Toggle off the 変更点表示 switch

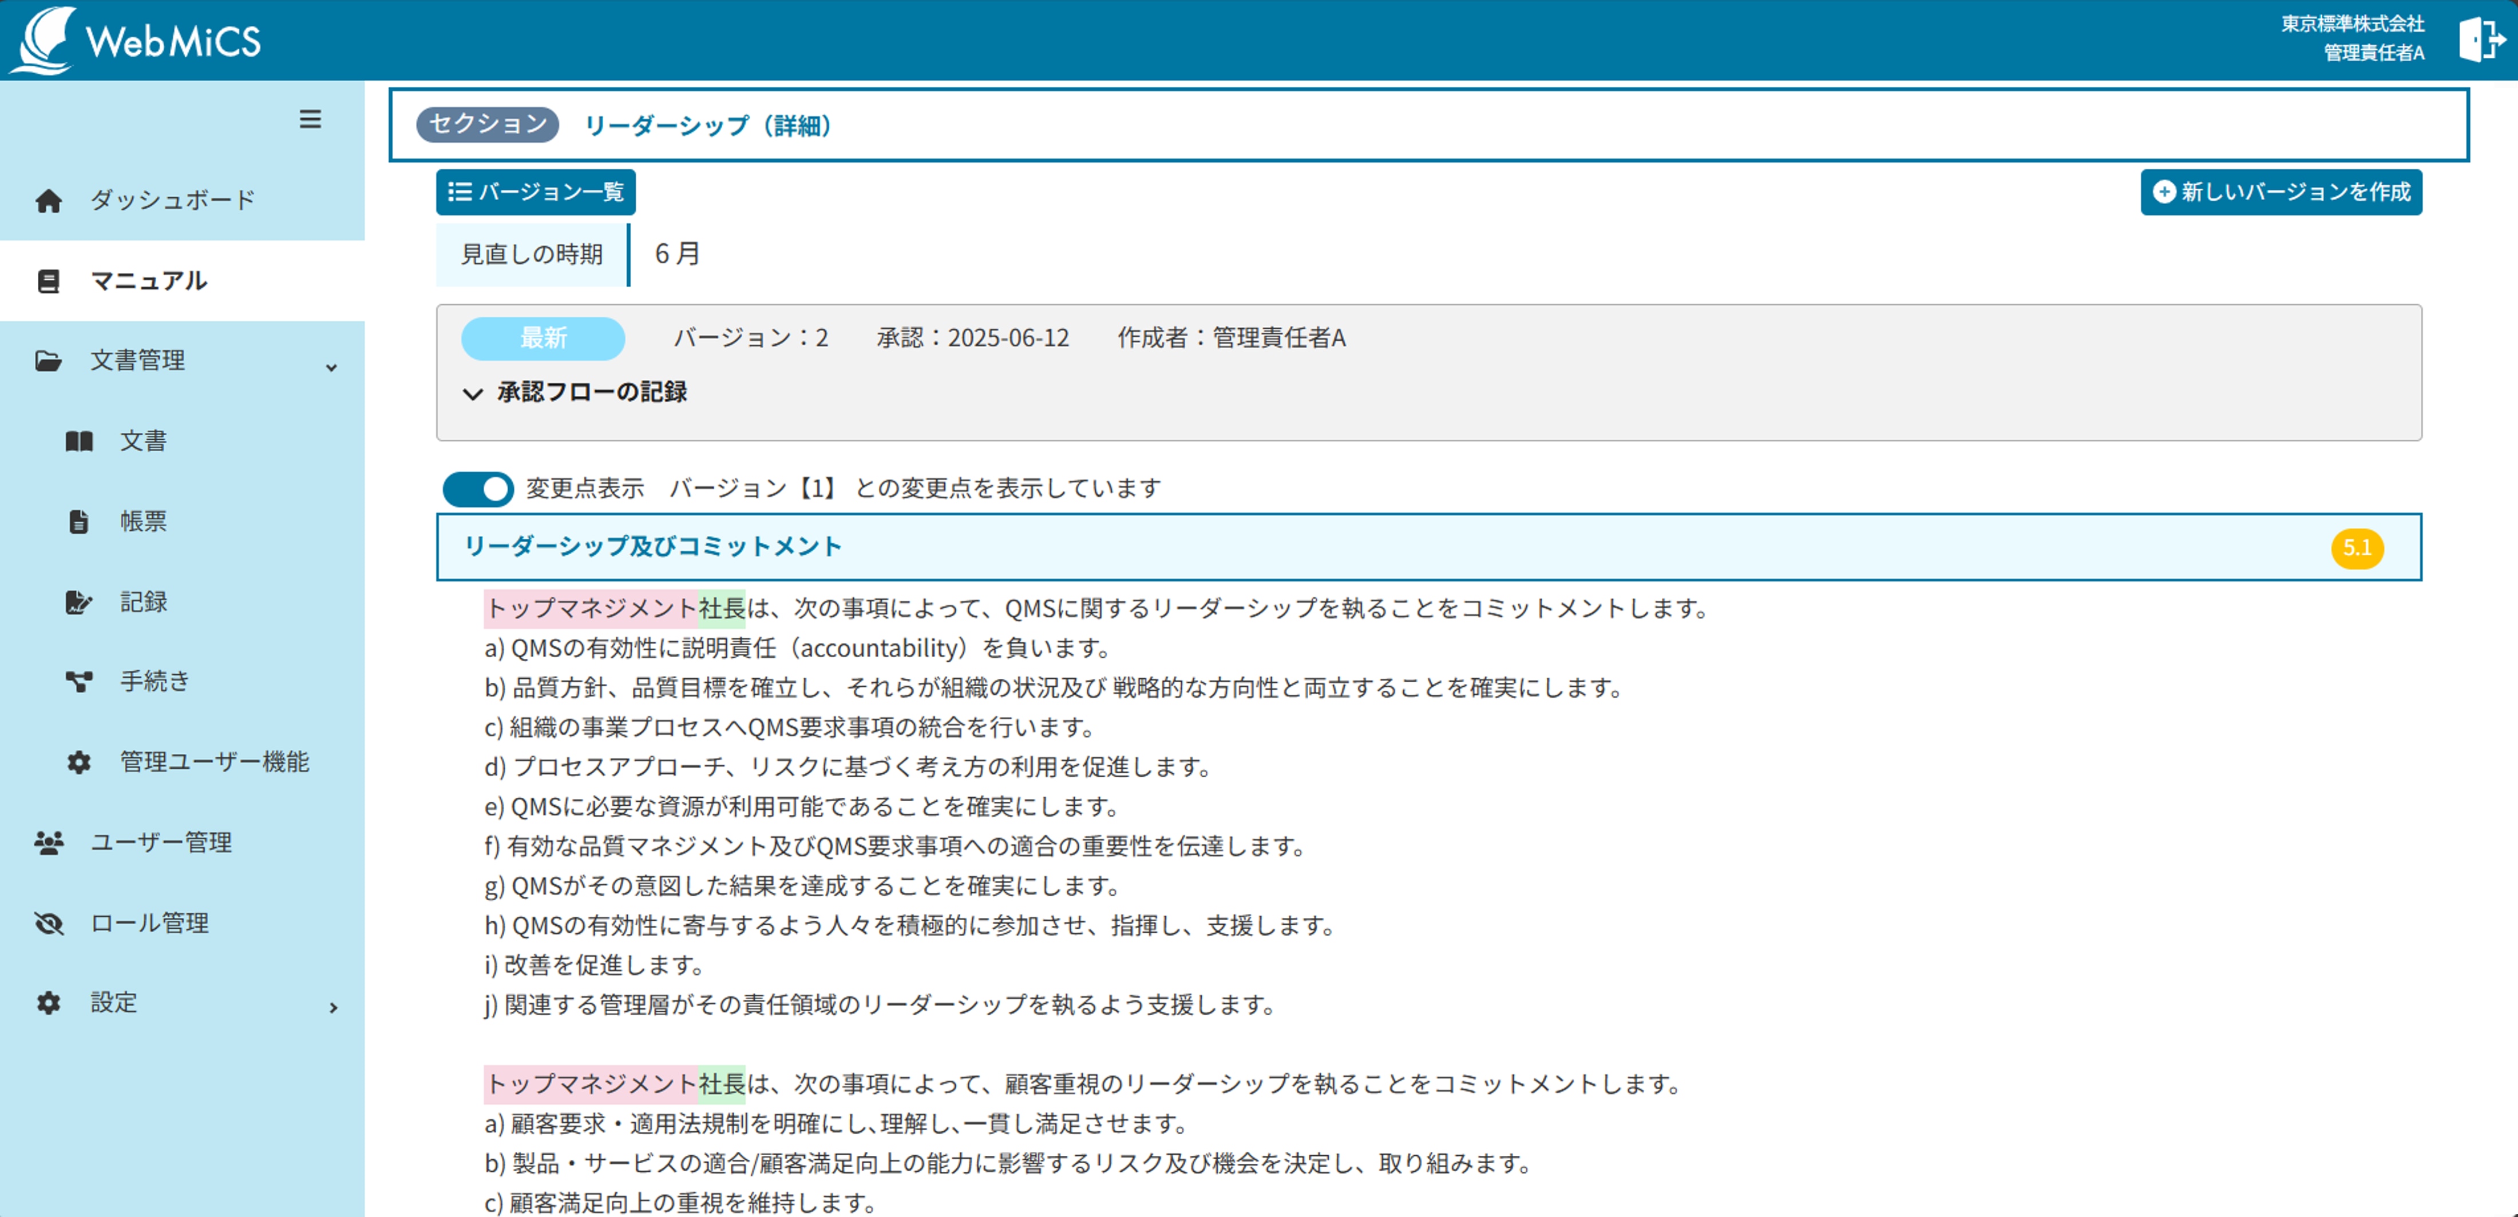tap(478, 488)
